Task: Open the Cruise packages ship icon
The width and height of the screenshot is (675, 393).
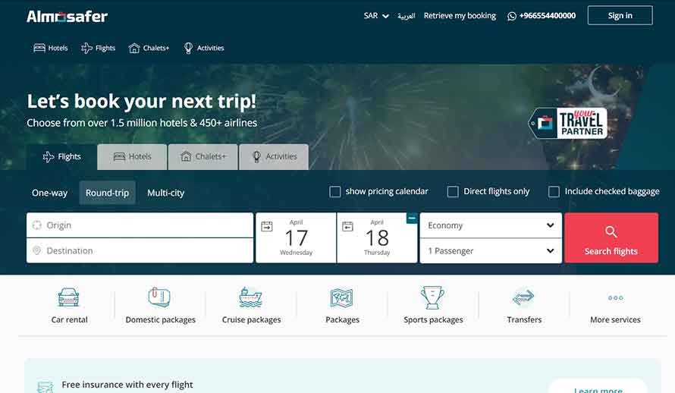Action: (250, 297)
